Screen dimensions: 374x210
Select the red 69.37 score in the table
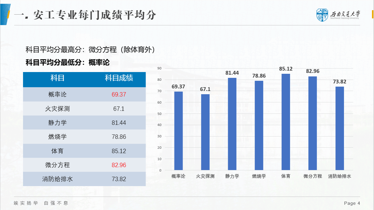[x=119, y=94]
